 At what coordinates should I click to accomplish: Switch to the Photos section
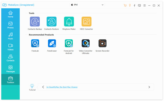click(x=10, y=25)
